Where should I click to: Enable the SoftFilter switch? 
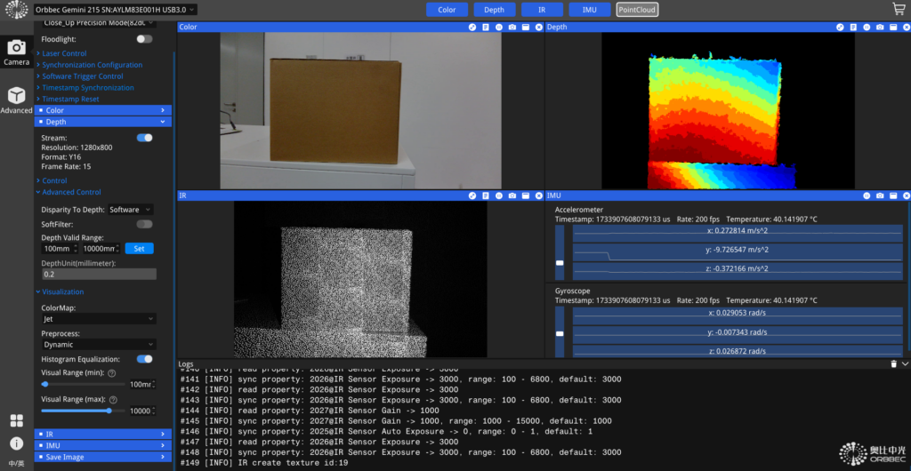[144, 224]
